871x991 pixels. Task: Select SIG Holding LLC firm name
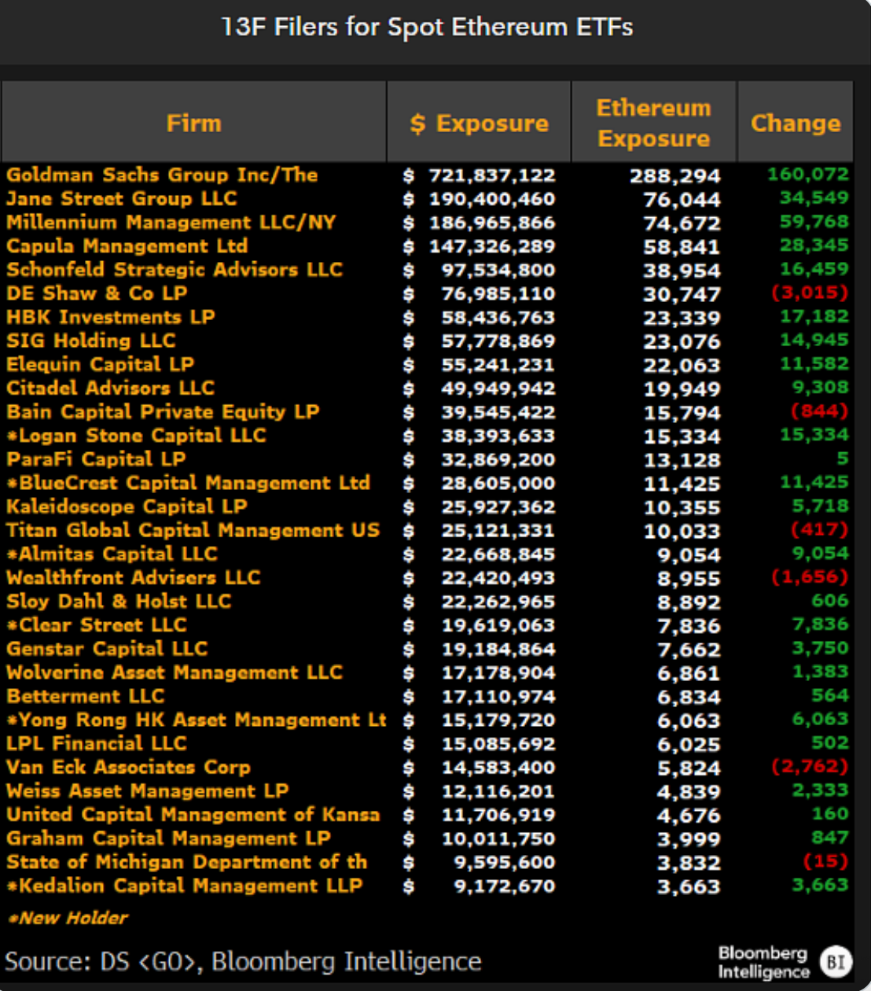[x=91, y=341]
